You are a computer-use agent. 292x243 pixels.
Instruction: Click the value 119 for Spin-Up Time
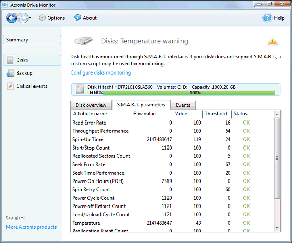coord(197,139)
